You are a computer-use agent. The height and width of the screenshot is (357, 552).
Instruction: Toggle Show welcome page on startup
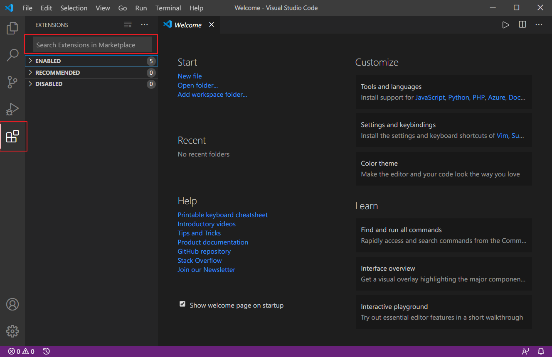(x=182, y=304)
